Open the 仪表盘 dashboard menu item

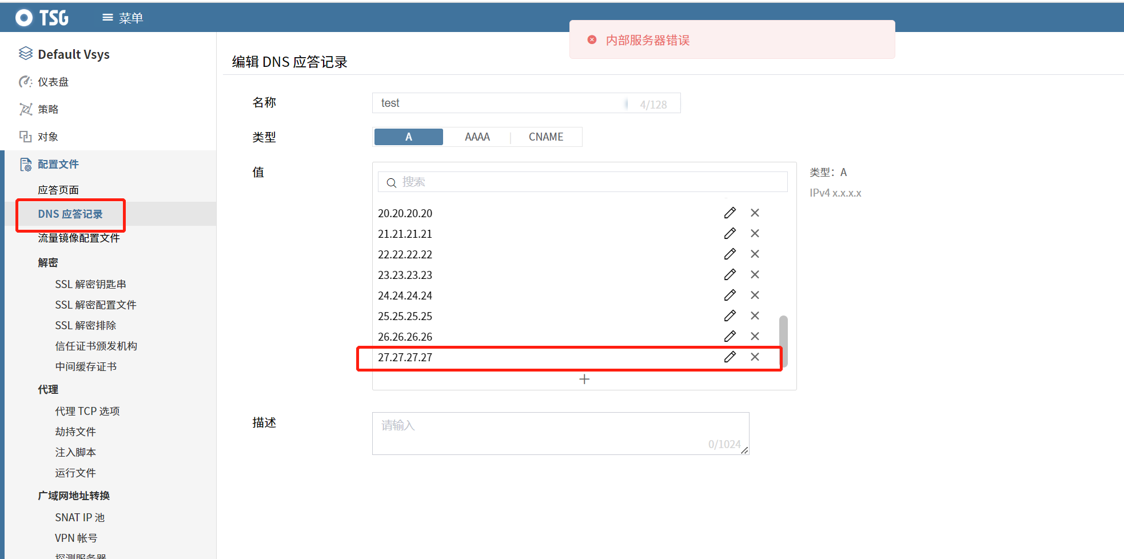53,82
